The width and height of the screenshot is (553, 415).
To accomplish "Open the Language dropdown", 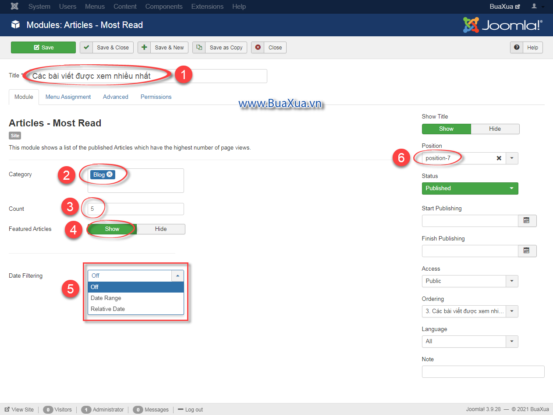I will point(470,341).
